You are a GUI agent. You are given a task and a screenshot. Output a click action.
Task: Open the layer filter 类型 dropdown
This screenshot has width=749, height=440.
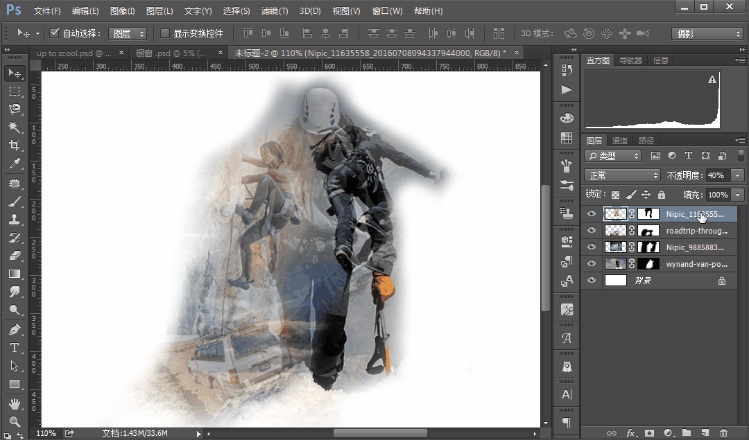pyautogui.click(x=612, y=156)
